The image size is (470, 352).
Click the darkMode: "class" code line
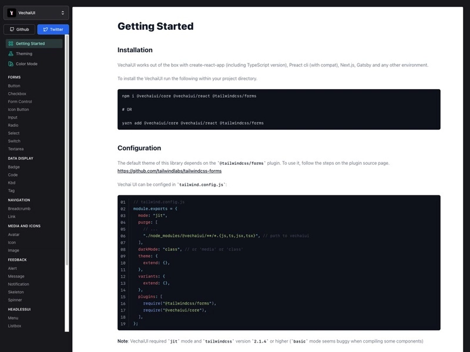[190, 249]
